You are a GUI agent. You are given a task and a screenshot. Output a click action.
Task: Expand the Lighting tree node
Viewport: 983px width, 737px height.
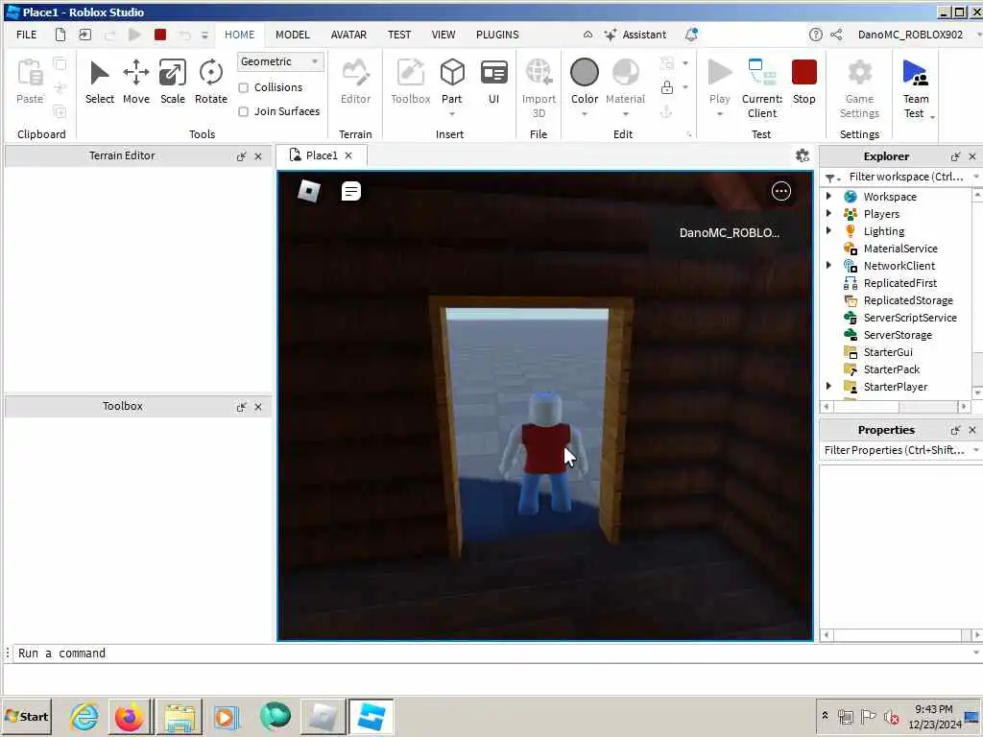(828, 230)
